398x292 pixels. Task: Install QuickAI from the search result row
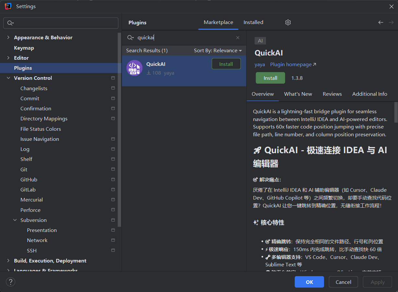[x=226, y=64]
